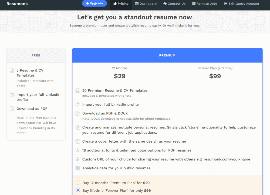Select the 12 months Premium Plan radio
This screenshot has height=195, width=270.
pos(78,183)
